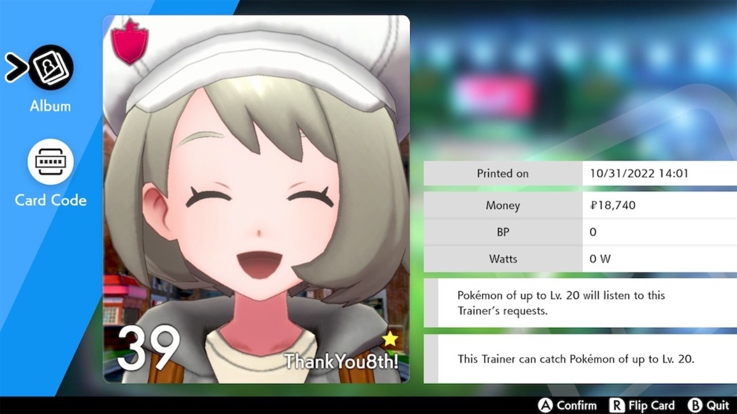Click the text about Pokémon listening to requests
This screenshot has width=737, height=414.
pos(561,303)
